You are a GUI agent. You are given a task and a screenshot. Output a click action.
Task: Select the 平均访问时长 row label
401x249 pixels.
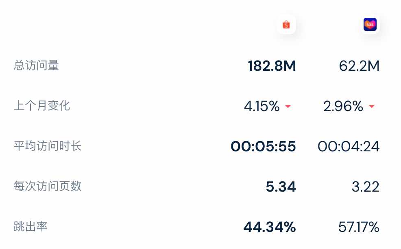tap(48, 146)
